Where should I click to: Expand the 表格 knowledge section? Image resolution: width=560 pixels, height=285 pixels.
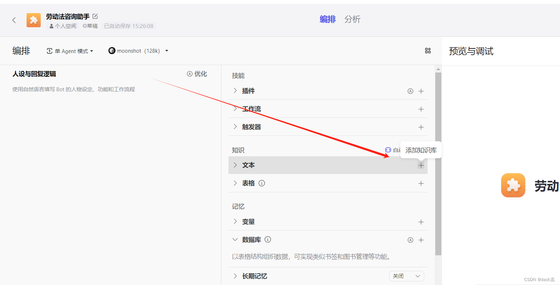pos(235,183)
